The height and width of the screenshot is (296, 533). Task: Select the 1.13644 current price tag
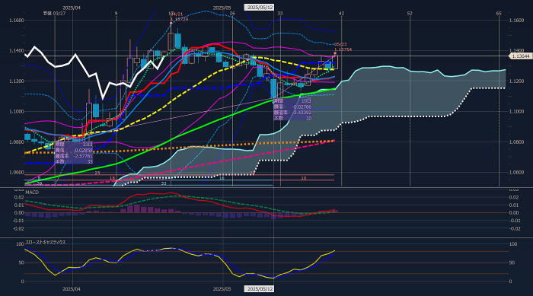(520, 56)
